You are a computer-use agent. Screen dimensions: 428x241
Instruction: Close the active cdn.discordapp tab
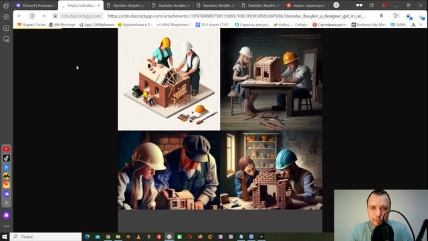click(99, 5)
